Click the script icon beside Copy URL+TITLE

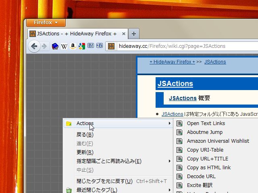coord(179,159)
